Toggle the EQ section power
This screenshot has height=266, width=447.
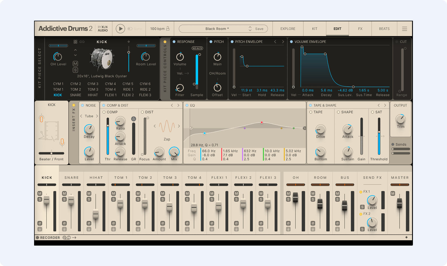click(187, 105)
